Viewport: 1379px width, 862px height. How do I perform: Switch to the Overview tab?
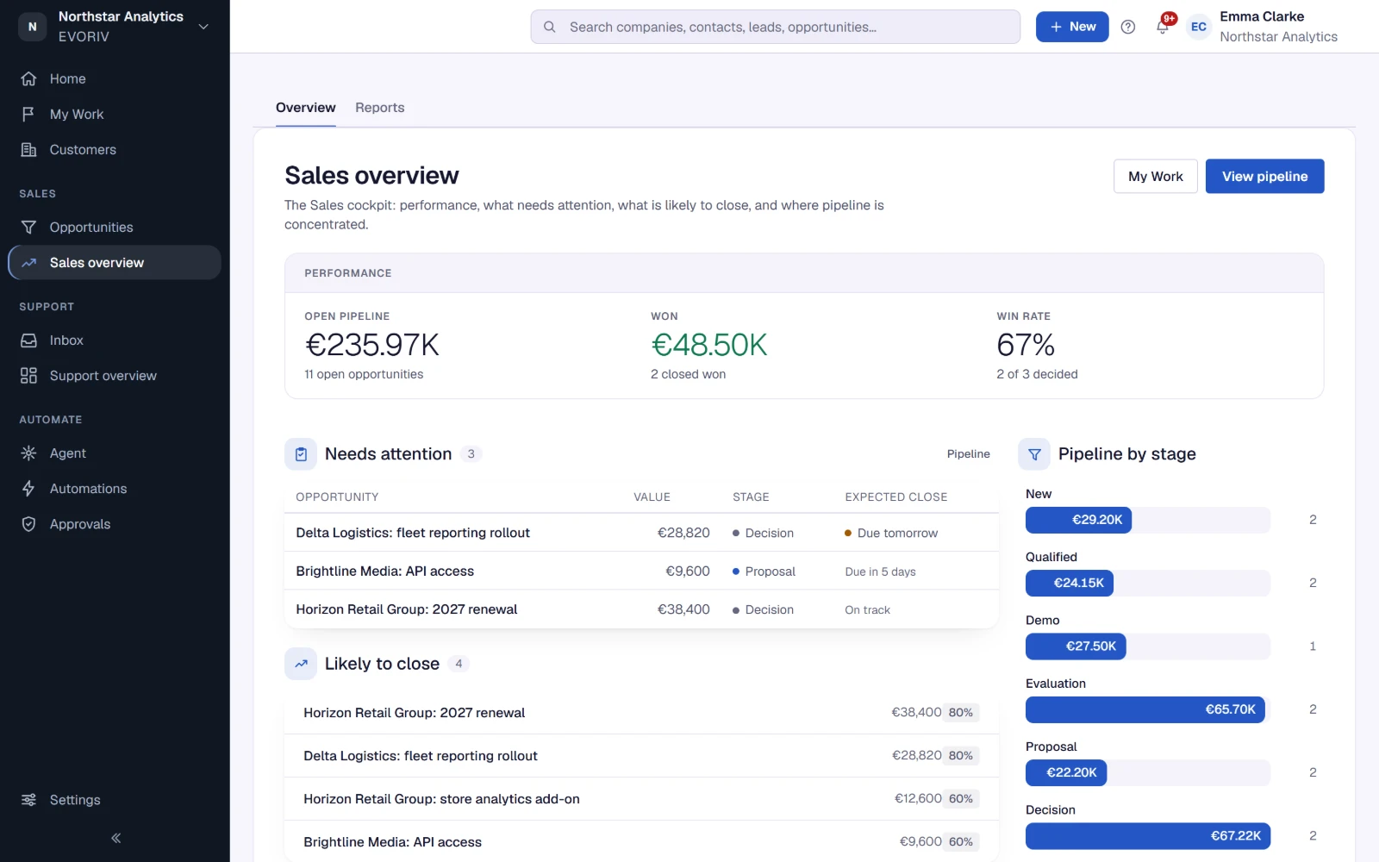pos(305,107)
